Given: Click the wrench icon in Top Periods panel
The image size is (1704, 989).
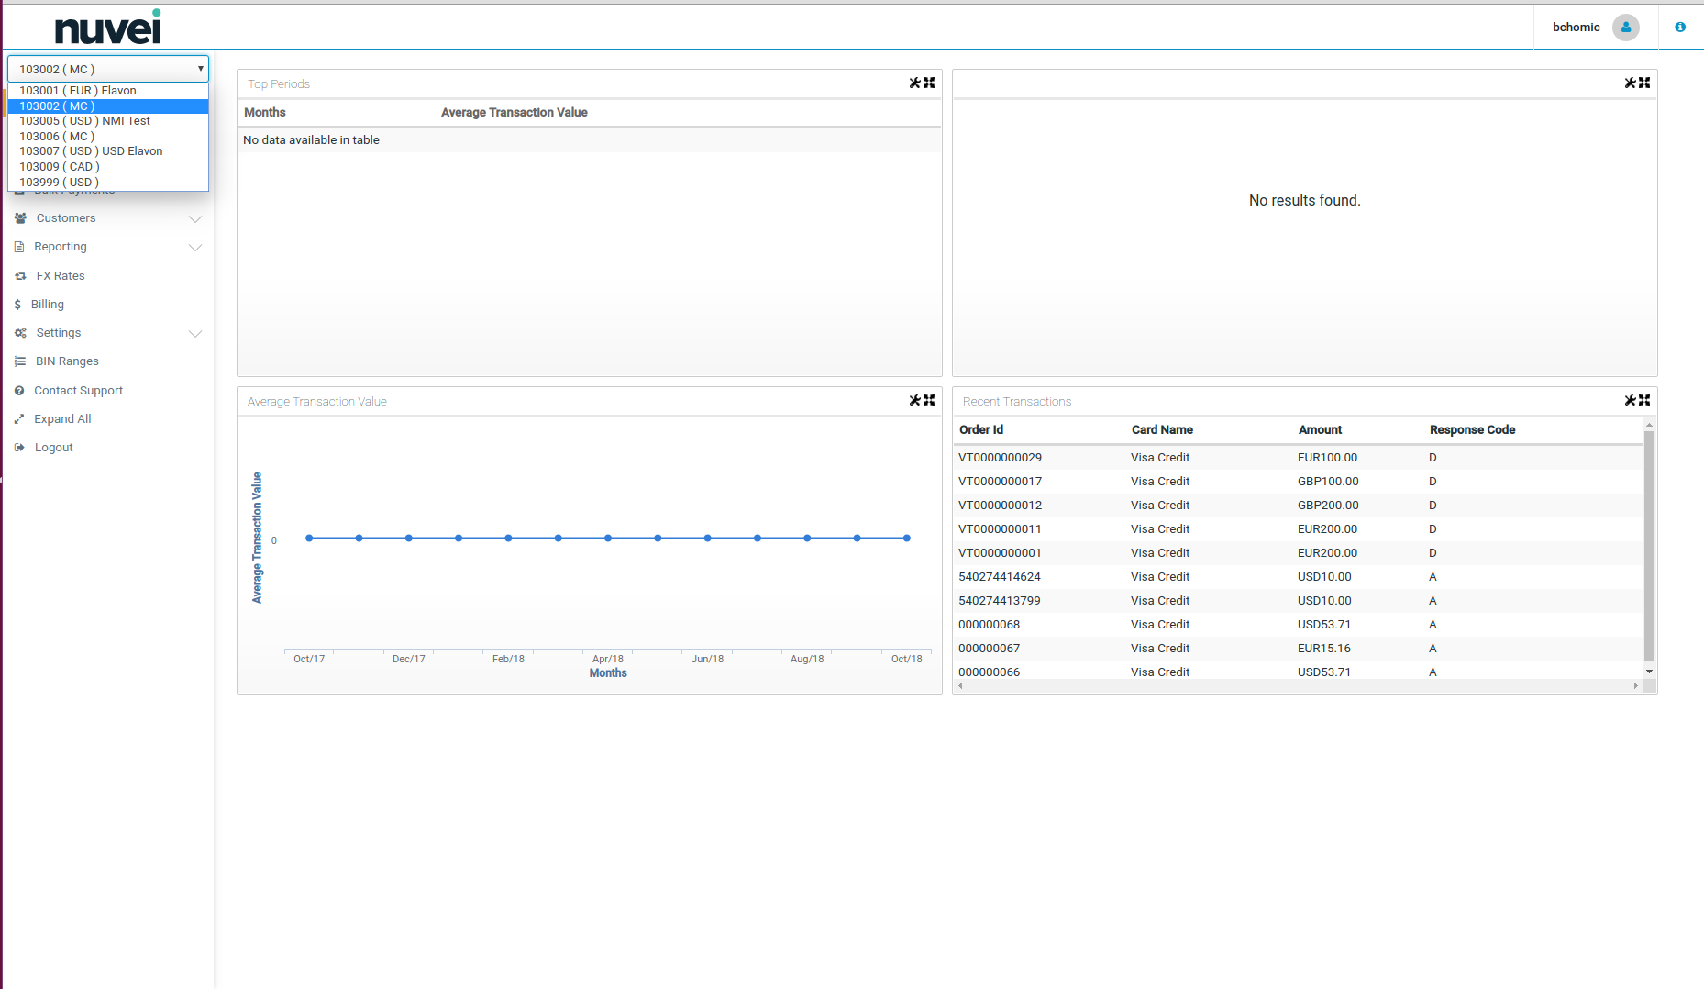Looking at the screenshot, I should click(914, 83).
